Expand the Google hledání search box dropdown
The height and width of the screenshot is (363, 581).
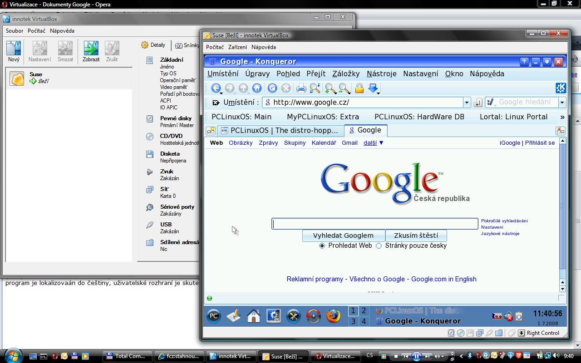pyautogui.click(x=562, y=103)
